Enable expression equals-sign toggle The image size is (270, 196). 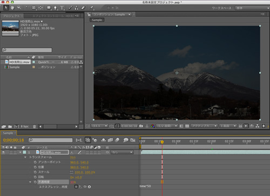pyautogui.click(x=76, y=187)
